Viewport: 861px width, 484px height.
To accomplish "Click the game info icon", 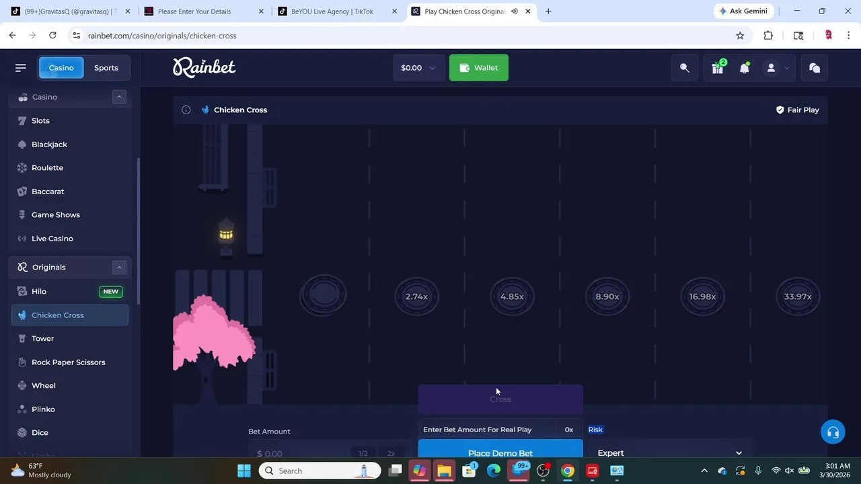I will tap(186, 110).
